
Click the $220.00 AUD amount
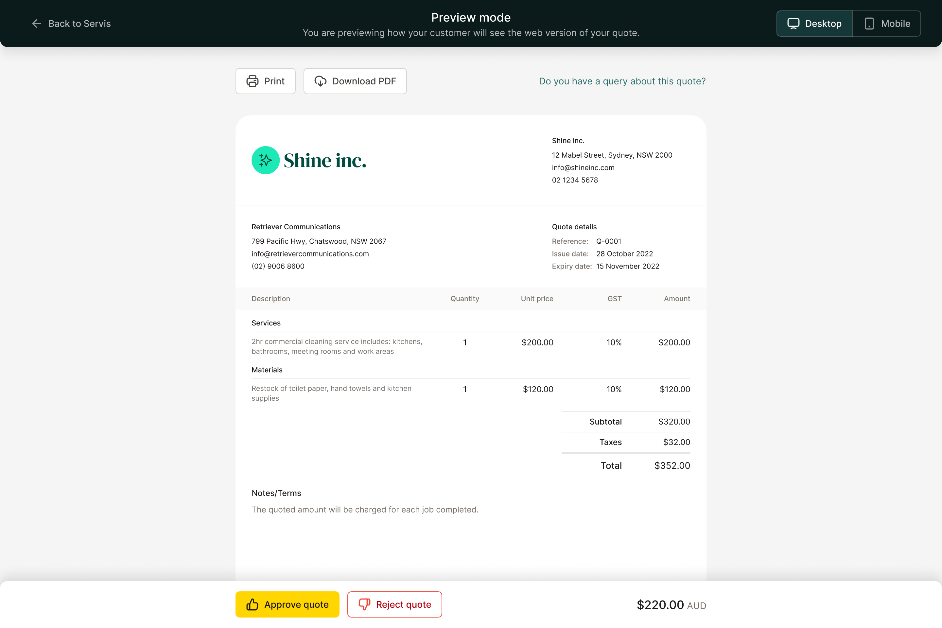[671, 605]
